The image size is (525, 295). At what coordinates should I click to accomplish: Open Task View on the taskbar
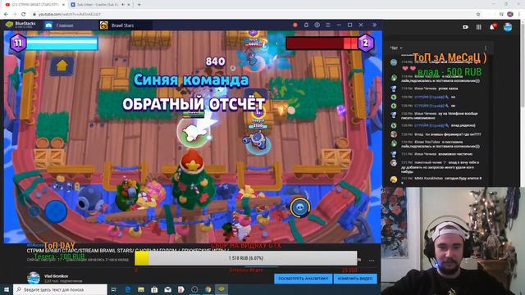pos(114,289)
